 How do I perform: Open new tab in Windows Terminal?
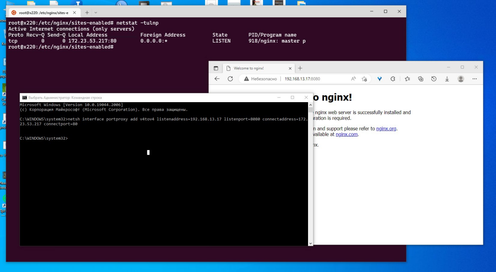pos(87,13)
